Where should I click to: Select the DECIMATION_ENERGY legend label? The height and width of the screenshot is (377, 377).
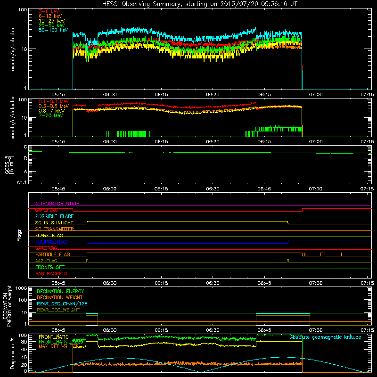coord(60,291)
